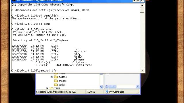Image resolution: width=184 pixels, height=103 pixels.
Task: Click the 'jfc' directory listing entry
Action: coord(77,54)
